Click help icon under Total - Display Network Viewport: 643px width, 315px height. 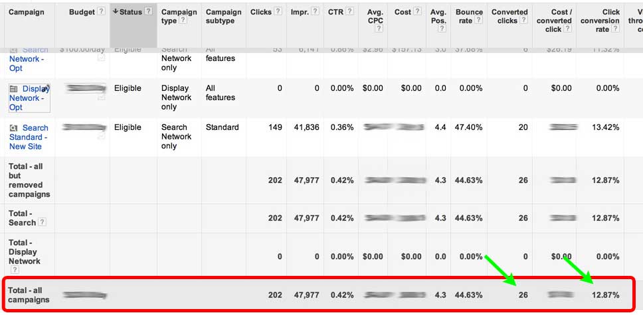click(15, 271)
